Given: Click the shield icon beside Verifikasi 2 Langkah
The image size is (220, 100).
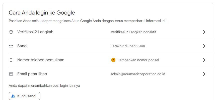Looking at the screenshot, I should pyautogui.click(x=11, y=32).
